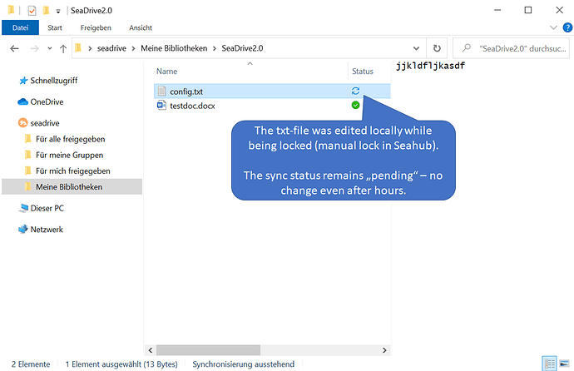Open the properties quick access icon
574x371 pixels.
click(32, 11)
